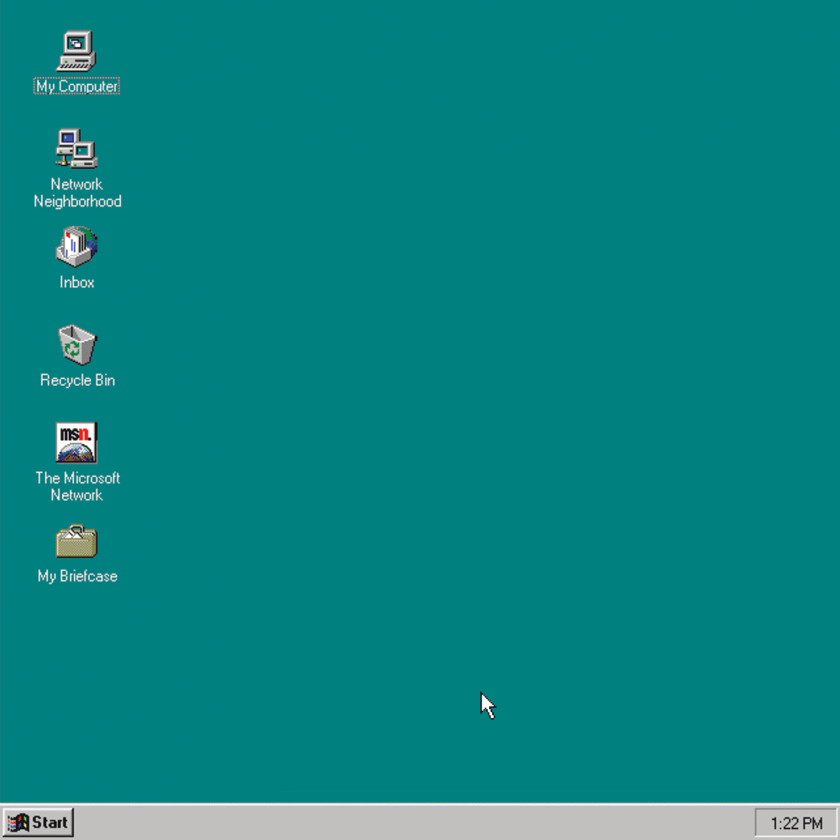The width and height of the screenshot is (840, 840).
Task: Click the 'Inbox' label text
Action: coord(76,282)
